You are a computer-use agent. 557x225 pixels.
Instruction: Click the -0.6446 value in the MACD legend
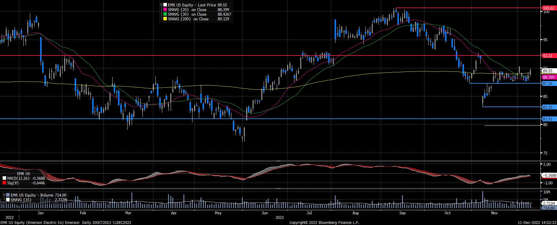38,183
